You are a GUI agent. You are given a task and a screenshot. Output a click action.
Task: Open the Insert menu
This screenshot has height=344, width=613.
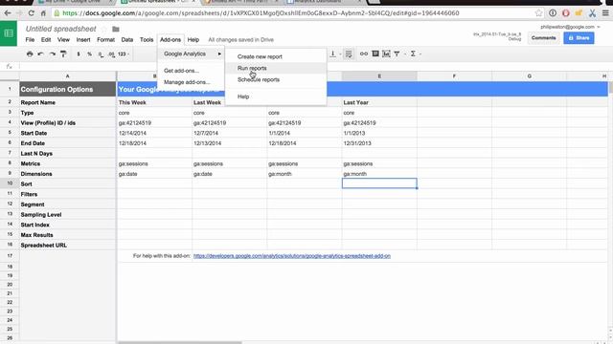click(x=83, y=40)
